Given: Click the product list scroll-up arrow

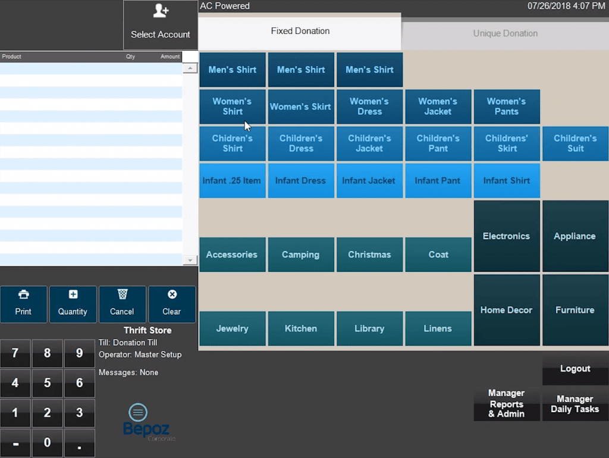Looking at the screenshot, I should point(190,67).
